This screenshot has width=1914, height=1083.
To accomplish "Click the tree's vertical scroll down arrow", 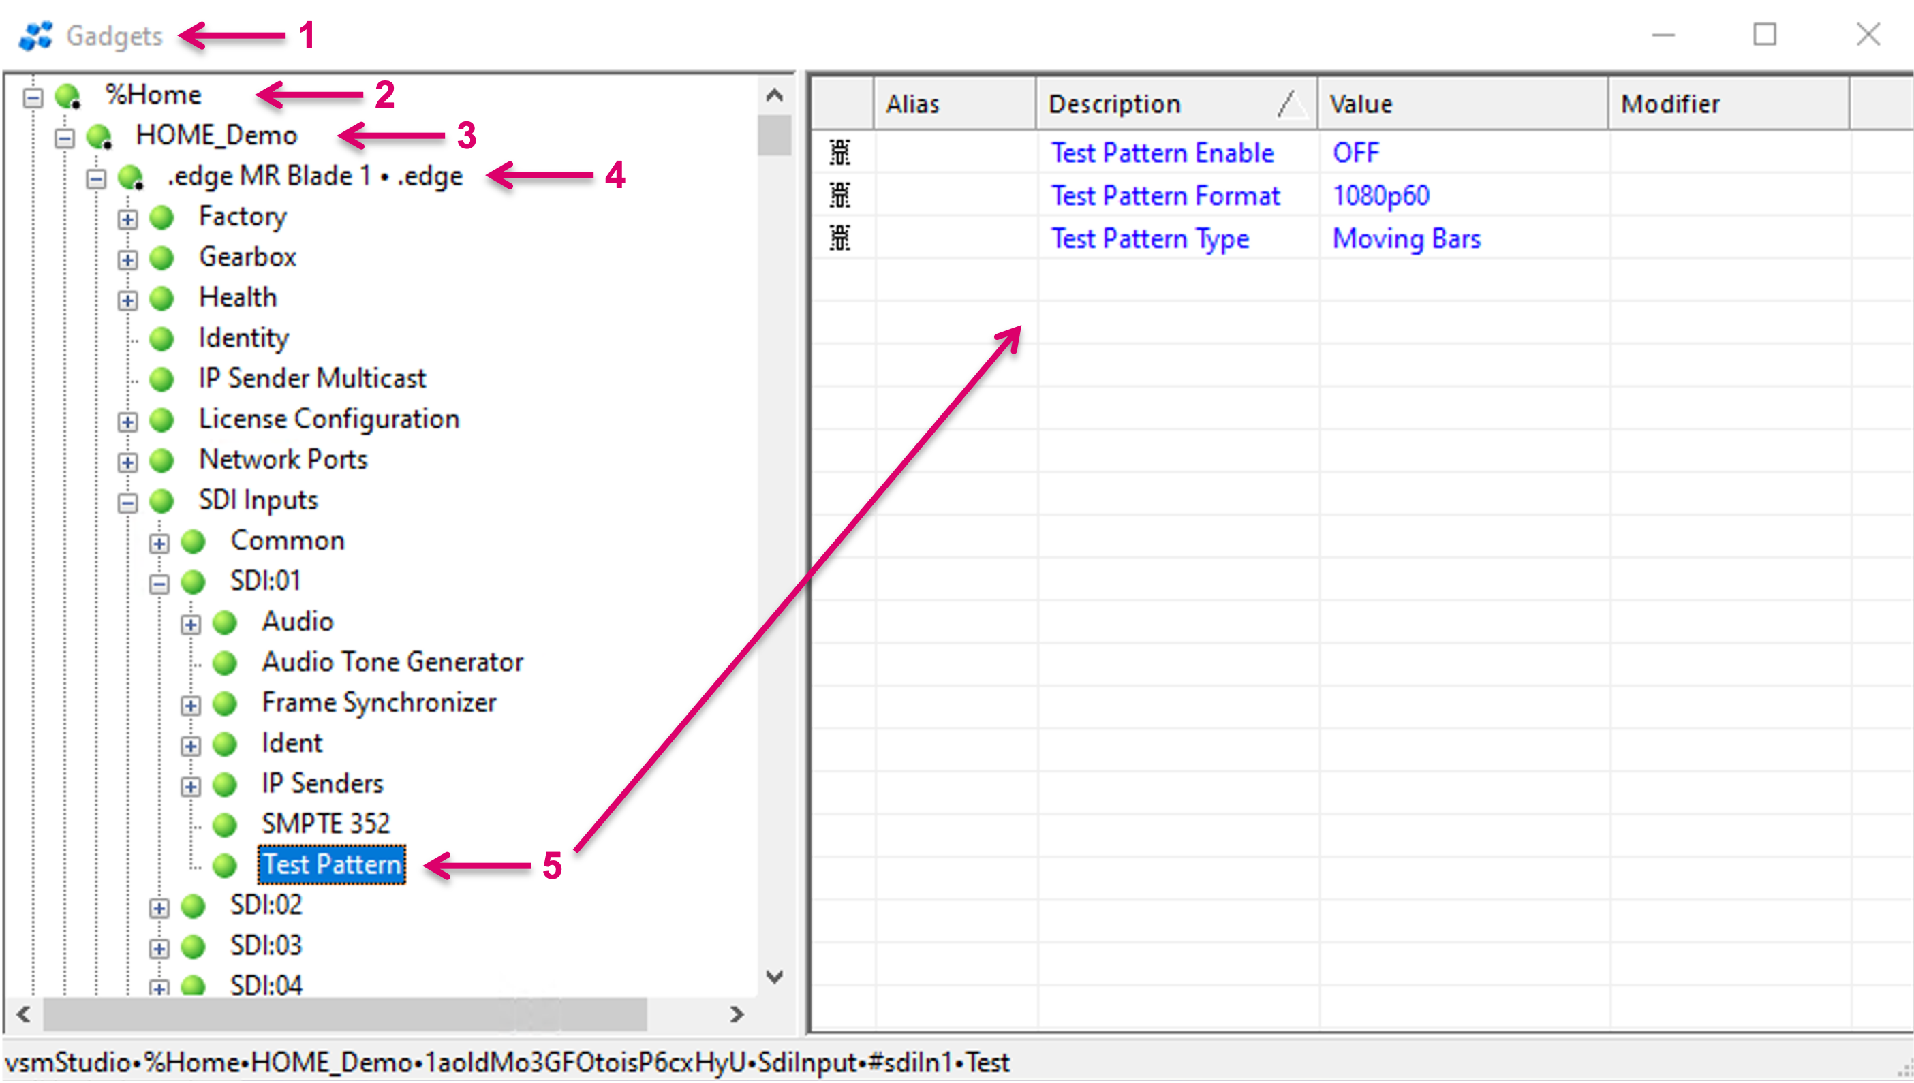I will tap(774, 976).
